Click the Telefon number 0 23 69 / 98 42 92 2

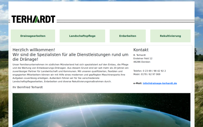point(154,71)
